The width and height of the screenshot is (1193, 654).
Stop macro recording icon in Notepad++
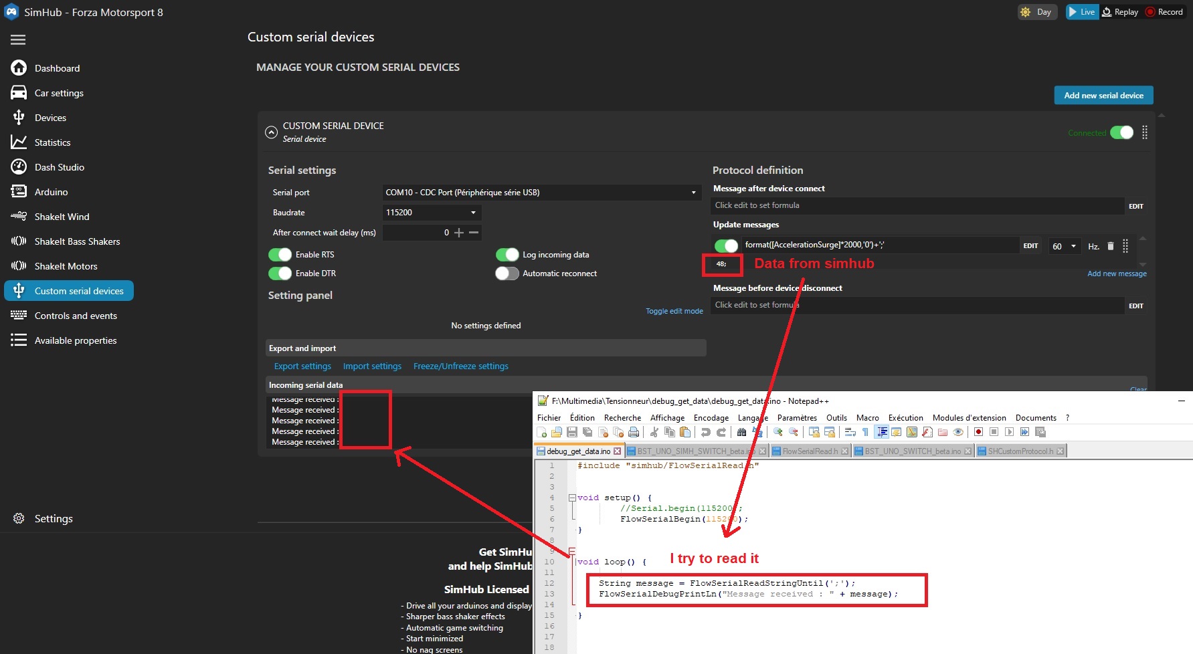click(x=994, y=432)
